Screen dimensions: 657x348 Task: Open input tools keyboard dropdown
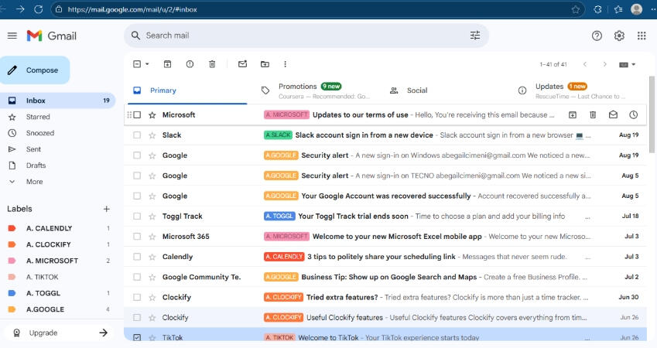(x=628, y=64)
